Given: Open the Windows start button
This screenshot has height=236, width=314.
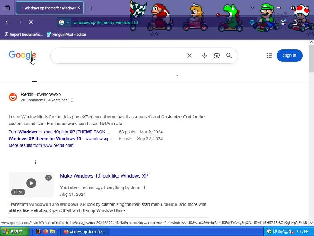Looking at the screenshot, I should coord(15,231).
